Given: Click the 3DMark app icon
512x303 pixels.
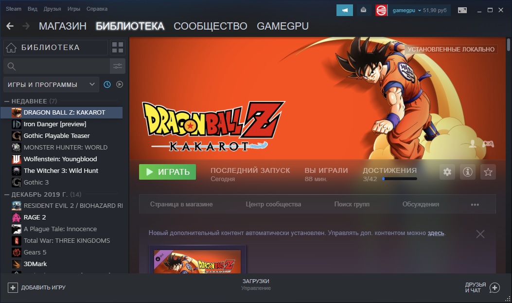Looking at the screenshot, I should [x=17, y=264].
